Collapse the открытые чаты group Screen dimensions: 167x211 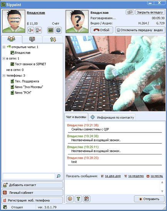point(4,47)
